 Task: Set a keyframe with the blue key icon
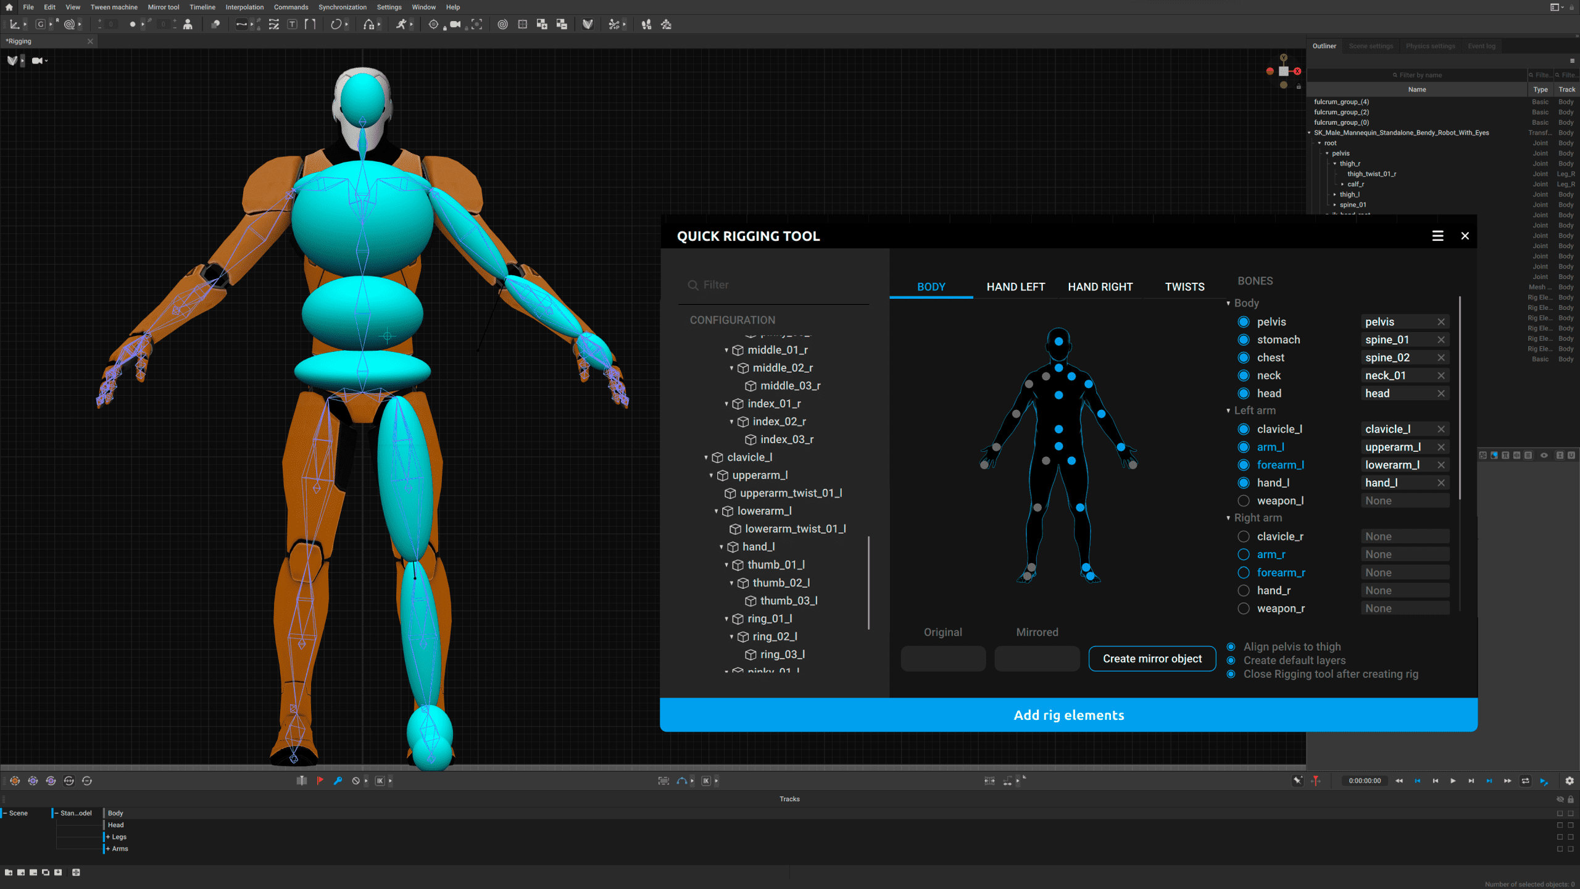point(338,780)
